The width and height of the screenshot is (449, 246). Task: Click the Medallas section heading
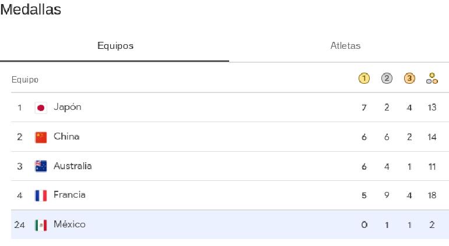(31, 9)
